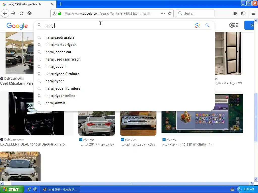Click horizontal scrollbar left arrow
This screenshot has width=258, height=193.
2,183
